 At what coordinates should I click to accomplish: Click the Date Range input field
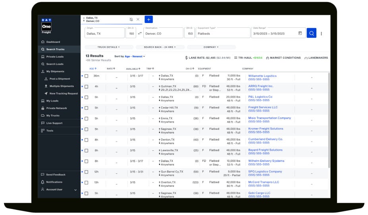click(278, 33)
